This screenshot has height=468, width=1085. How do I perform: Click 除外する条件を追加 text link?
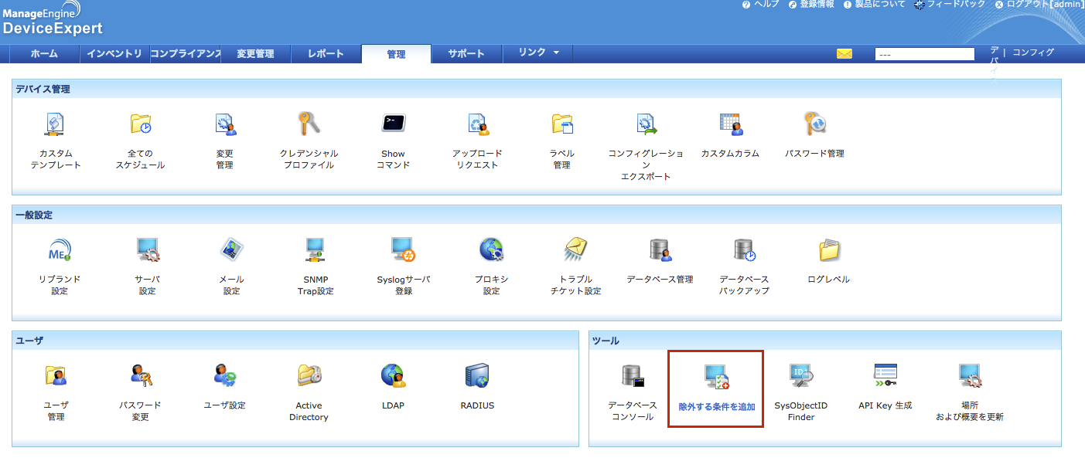(x=716, y=406)
